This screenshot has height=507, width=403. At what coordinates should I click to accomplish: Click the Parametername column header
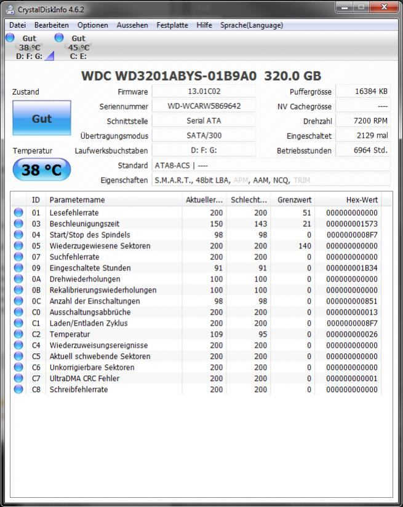(114, 200)
